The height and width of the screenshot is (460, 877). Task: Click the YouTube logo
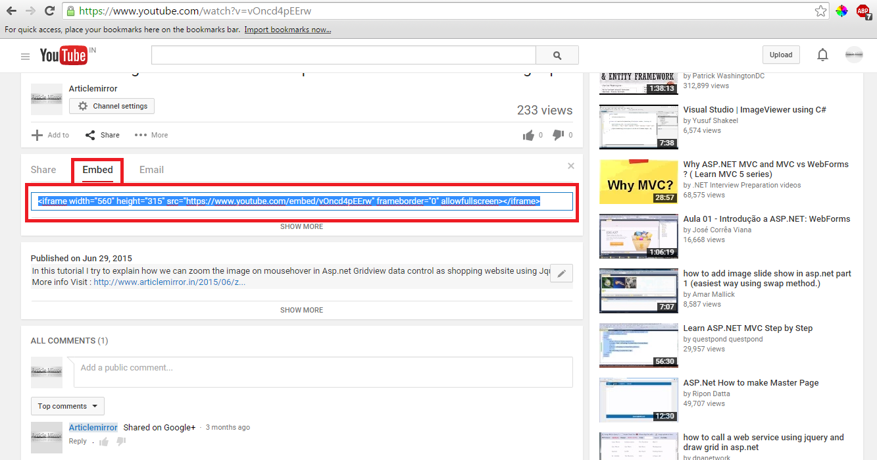coord(64,56)
